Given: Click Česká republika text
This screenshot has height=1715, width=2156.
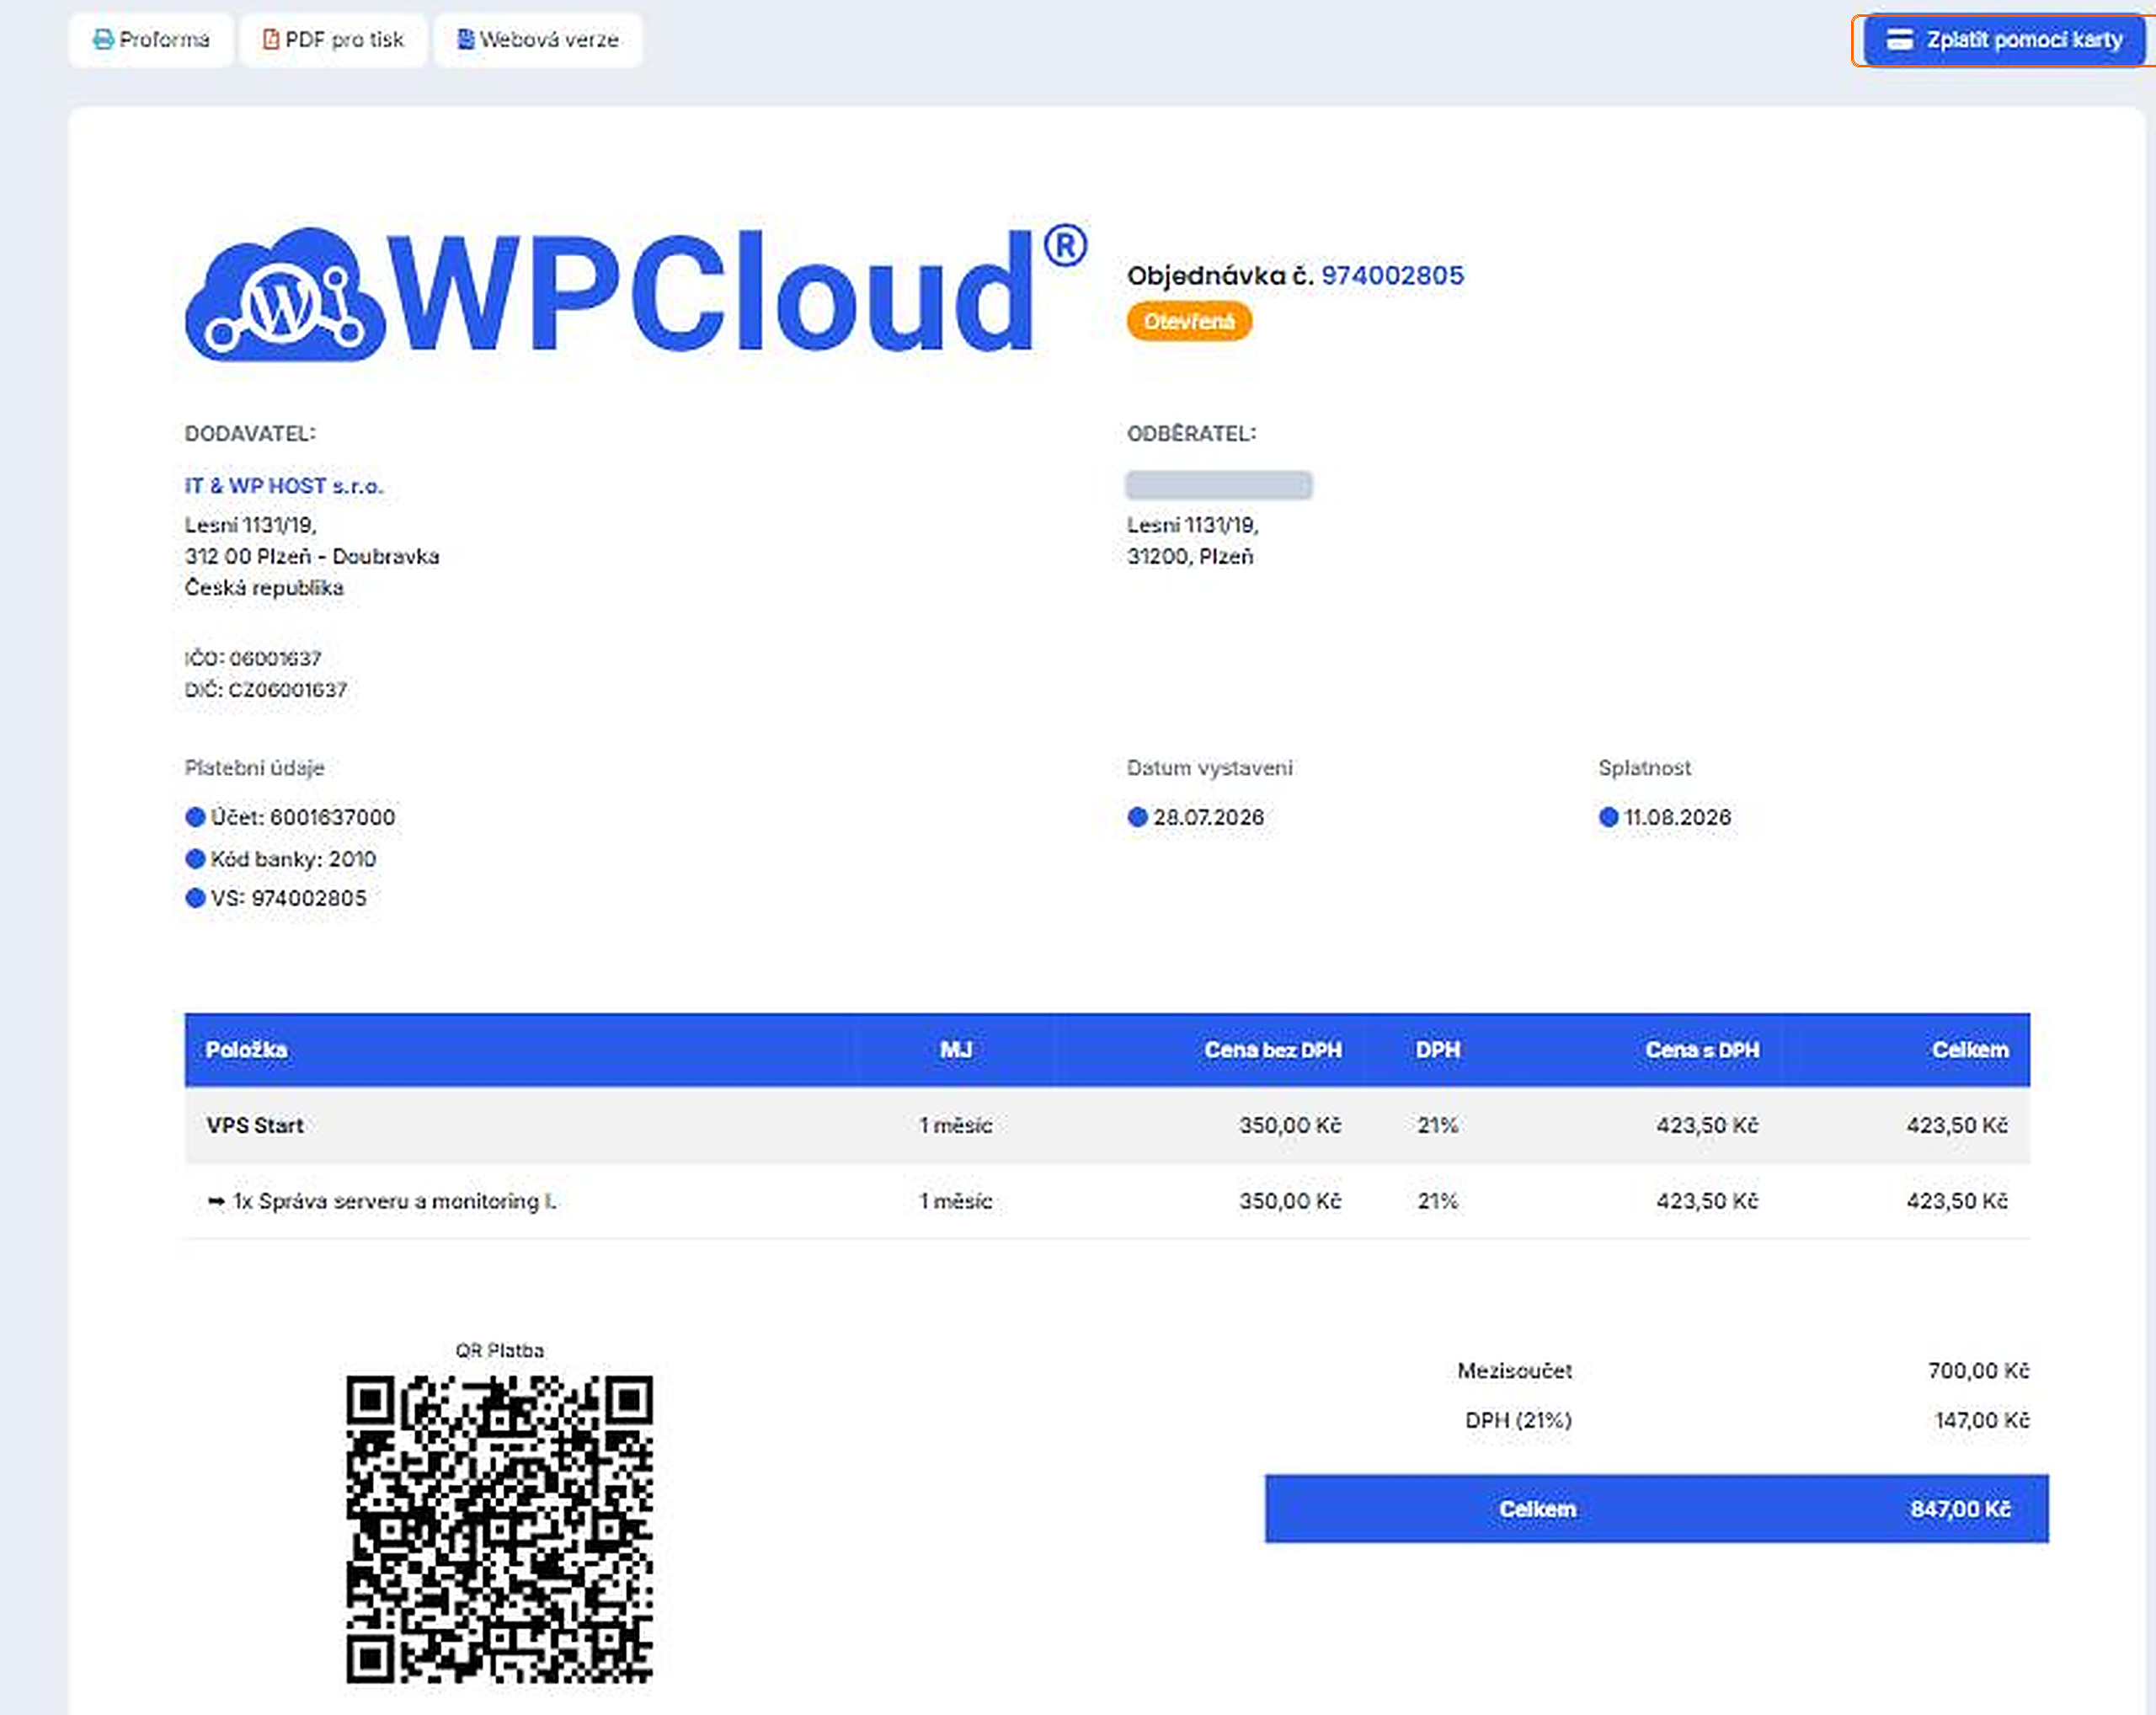Looking at the screenshot, I should 264,588.
